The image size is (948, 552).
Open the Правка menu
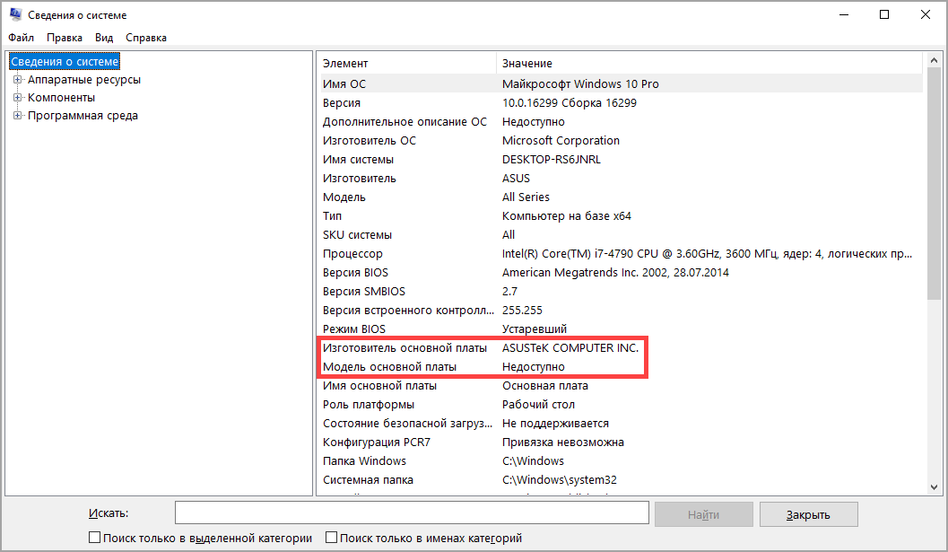[x=64, y=38]
